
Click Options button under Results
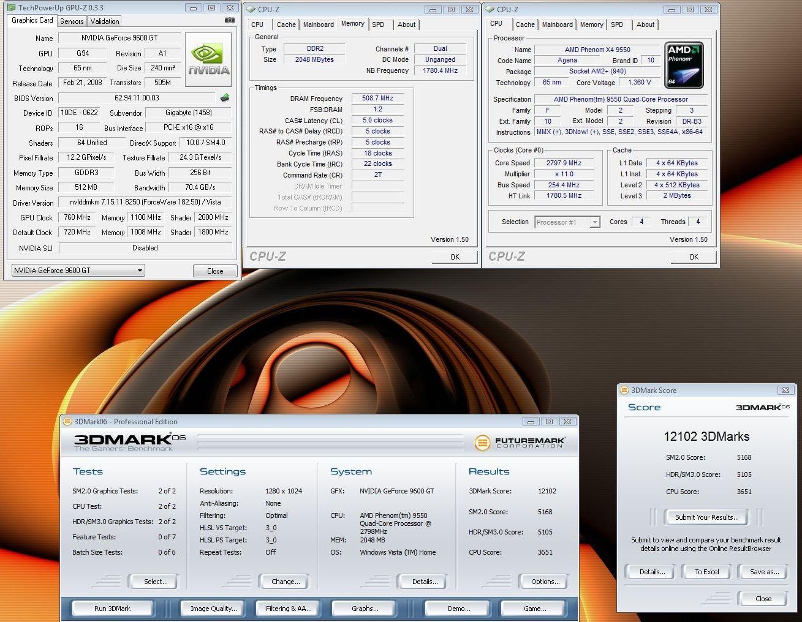545,582
